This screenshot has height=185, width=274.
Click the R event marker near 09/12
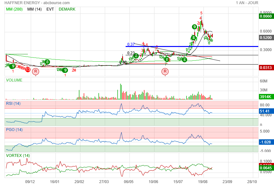point(36,71)
